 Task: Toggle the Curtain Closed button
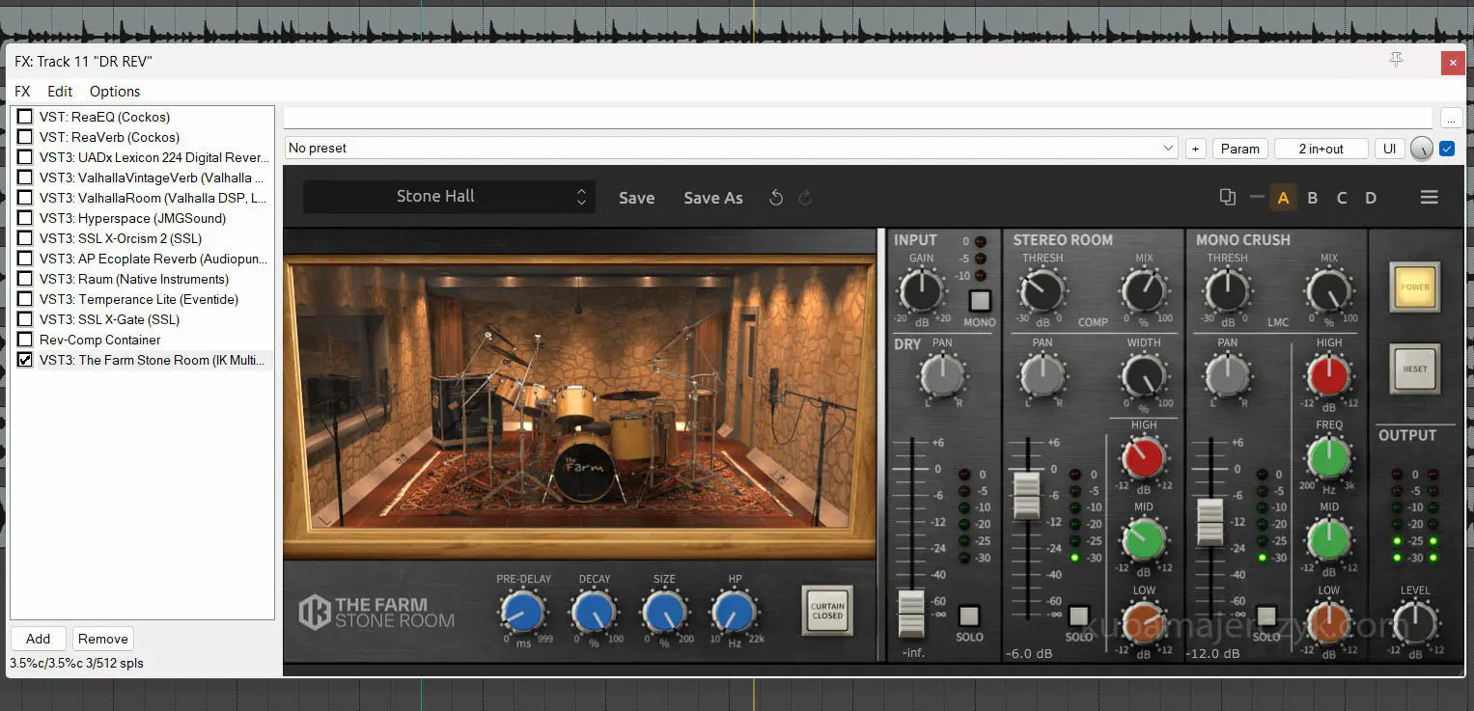pos(826,610)
